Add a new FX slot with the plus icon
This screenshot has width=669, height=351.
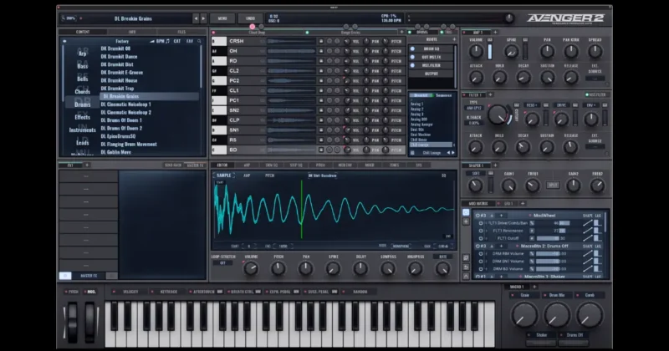[x=87, y=165]
